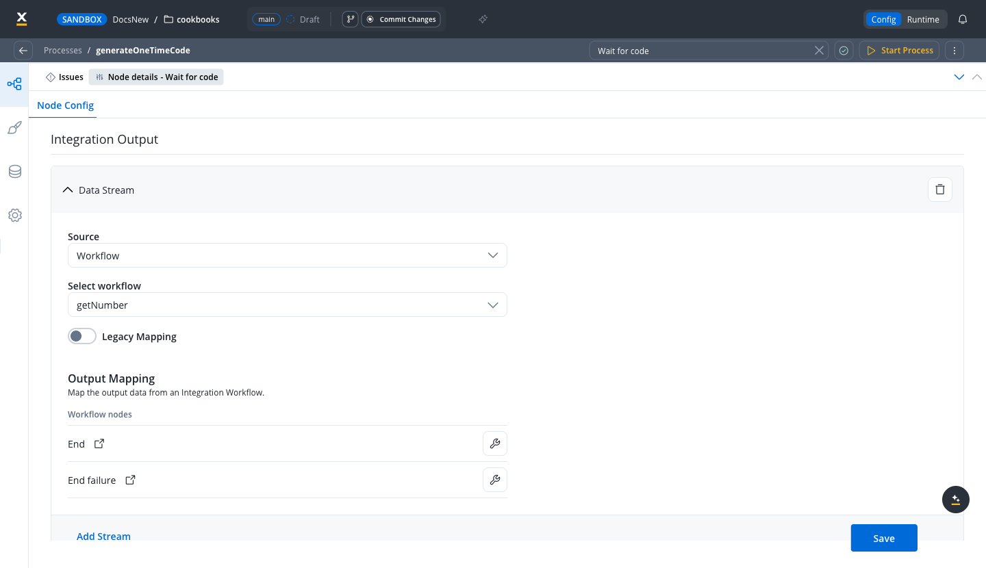986x568 pixels.
Task: Clear the Wait for code search
Action: [x=819, y=51]
